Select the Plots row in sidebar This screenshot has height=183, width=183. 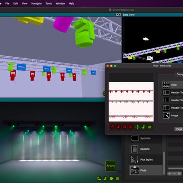pos(146,170)
